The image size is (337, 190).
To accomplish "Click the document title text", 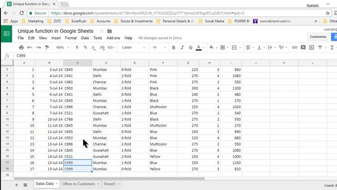I will pos(55,31).
